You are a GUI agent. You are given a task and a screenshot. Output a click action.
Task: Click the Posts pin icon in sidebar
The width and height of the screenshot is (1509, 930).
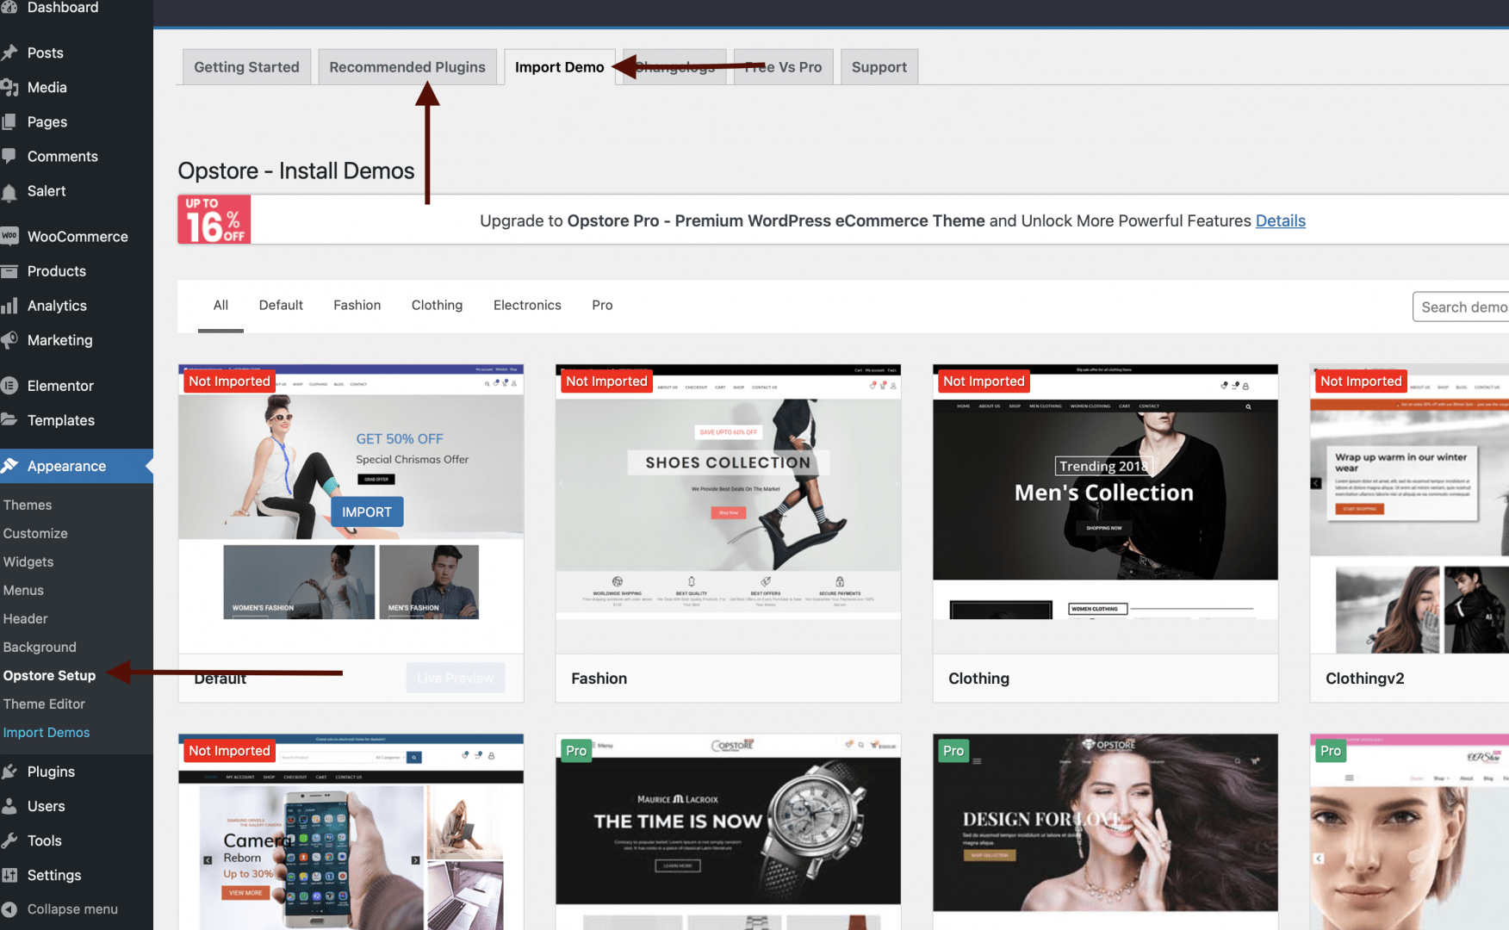(9, 53)
